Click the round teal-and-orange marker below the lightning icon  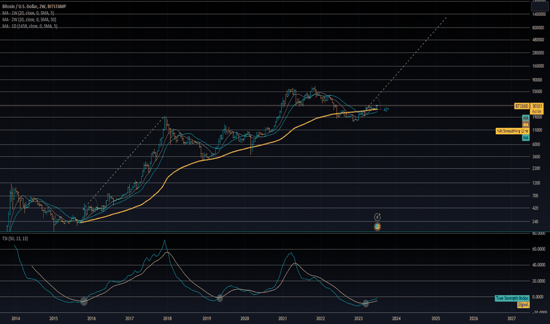(x=378, y=227)
